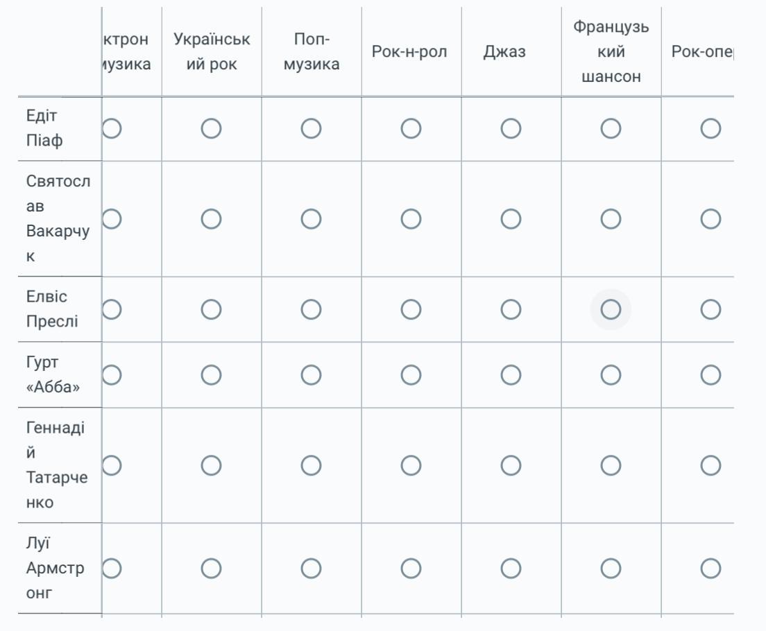Click the Святослав Вакарчук row label
The width and height of the screenshot is (766, 631).
(58, 218)
